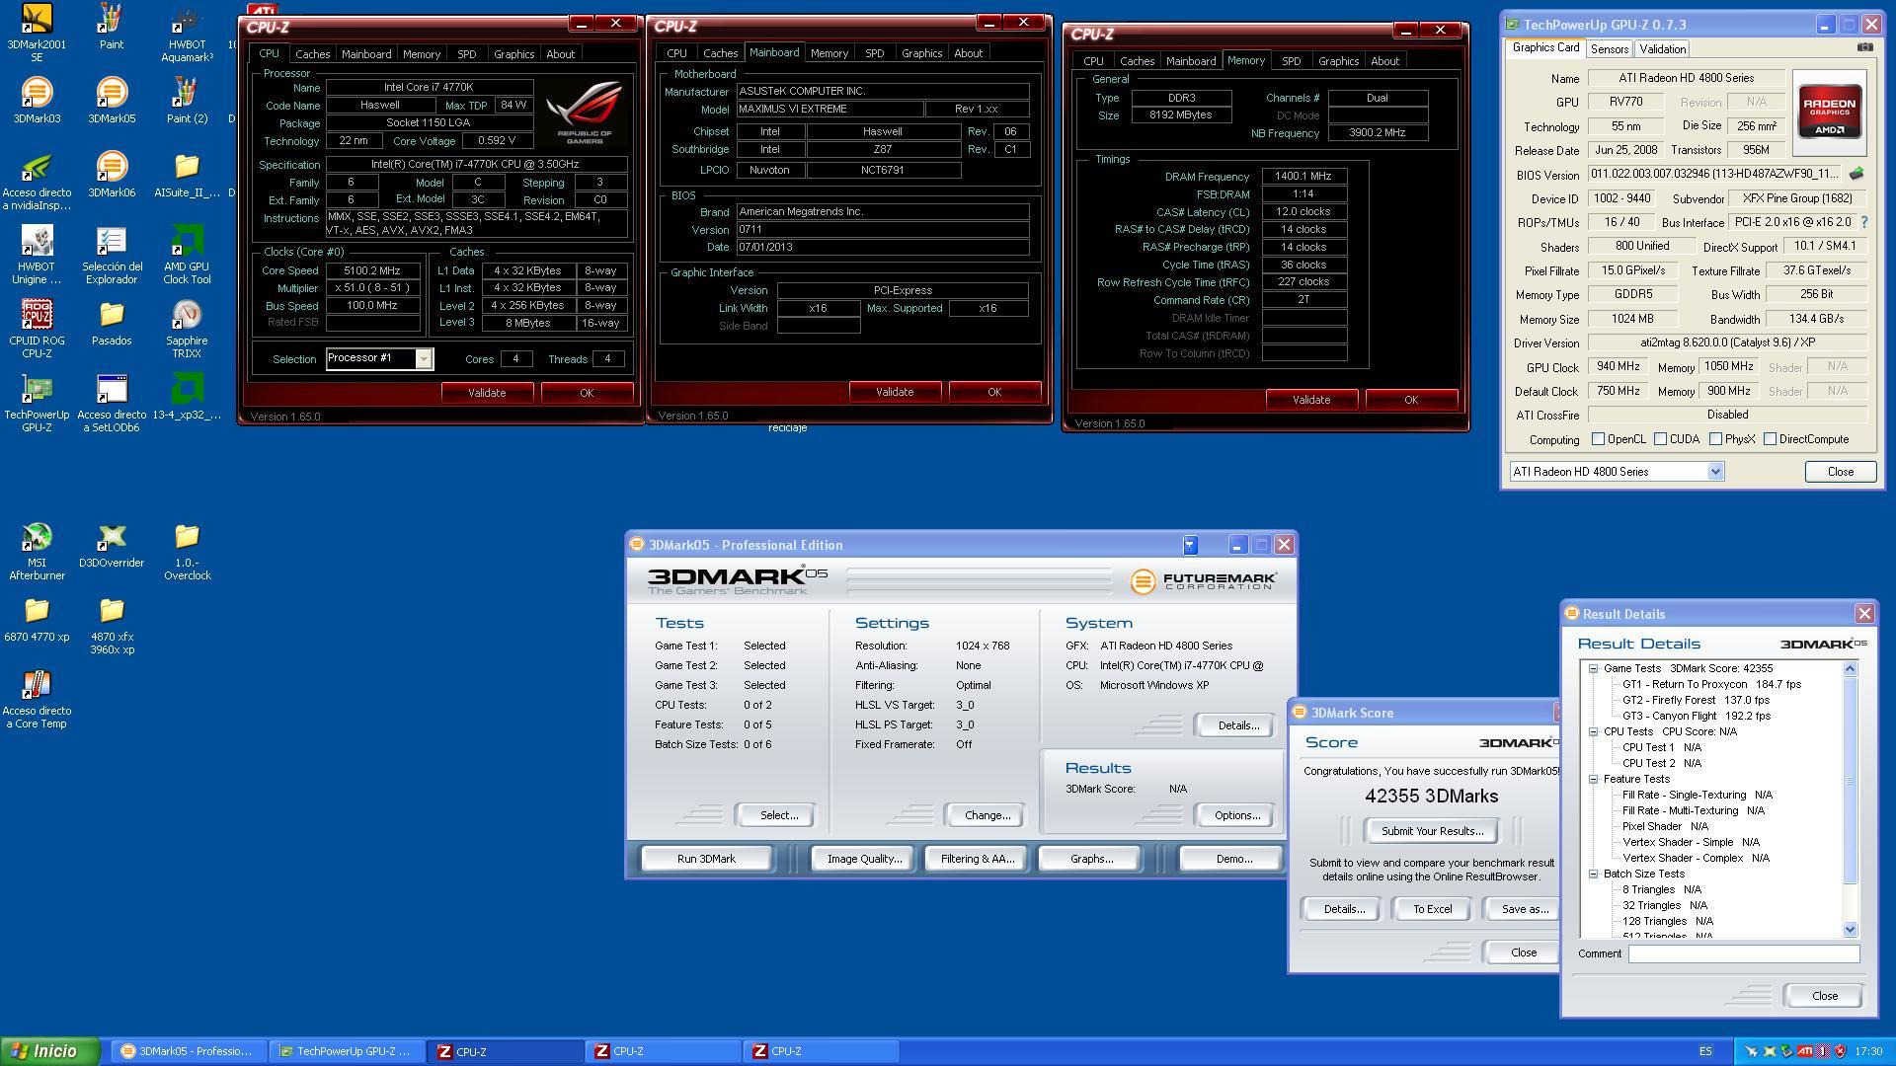This screenshot has height=1066, width=1896.
Task: Open the ATI Radeon HD 4800 Series dropdown
Action: (x=1715, y=472)
